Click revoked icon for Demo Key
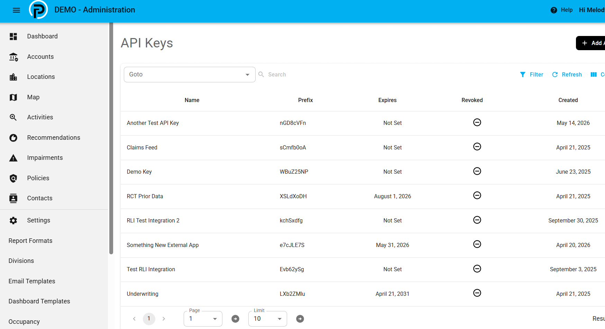Viewport: 605px width, 329px height. click(x=477, y=171)
